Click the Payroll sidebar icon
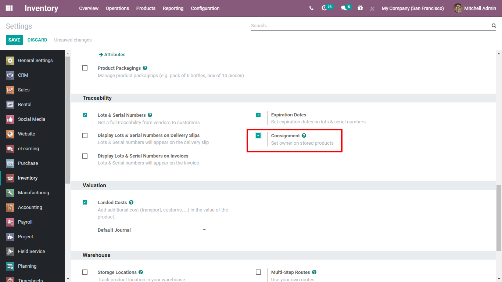This screenshot has width=502, height=282. coord(10,222)
